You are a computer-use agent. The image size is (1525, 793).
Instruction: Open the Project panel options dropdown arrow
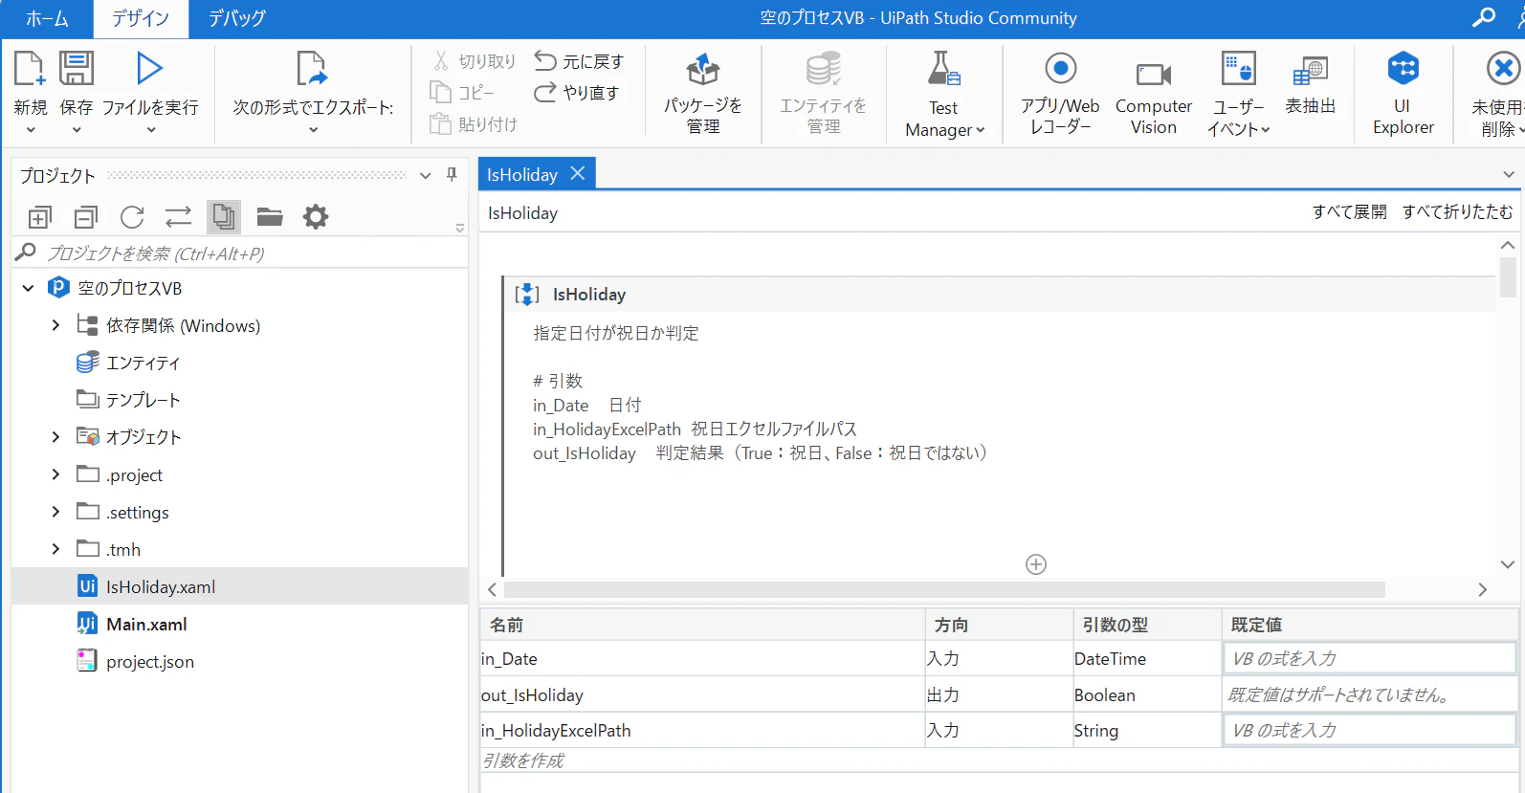pyautogui.click(x=426, y=176)
